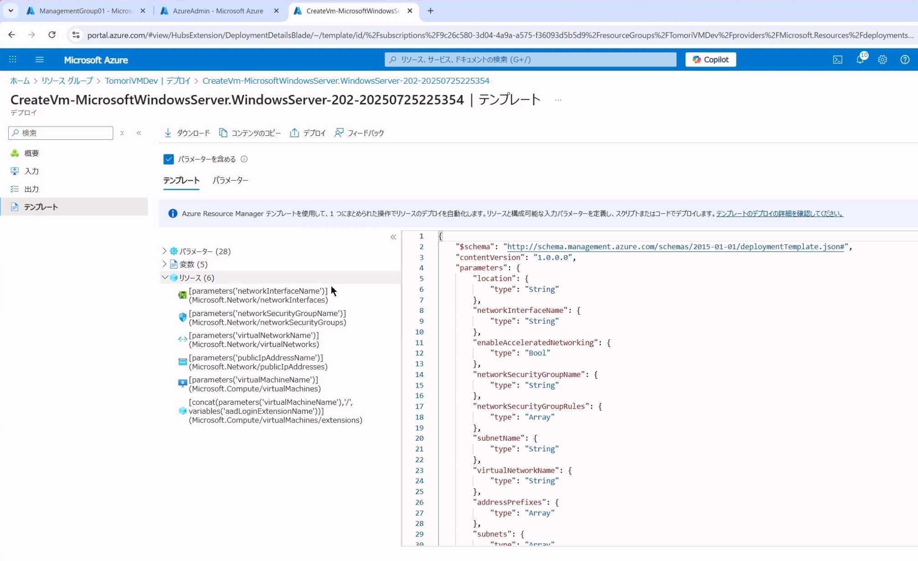Screen dimensions: 918x561
Task: Collapse the リソース (6) tree node
Action: click(x=165, y=277)
